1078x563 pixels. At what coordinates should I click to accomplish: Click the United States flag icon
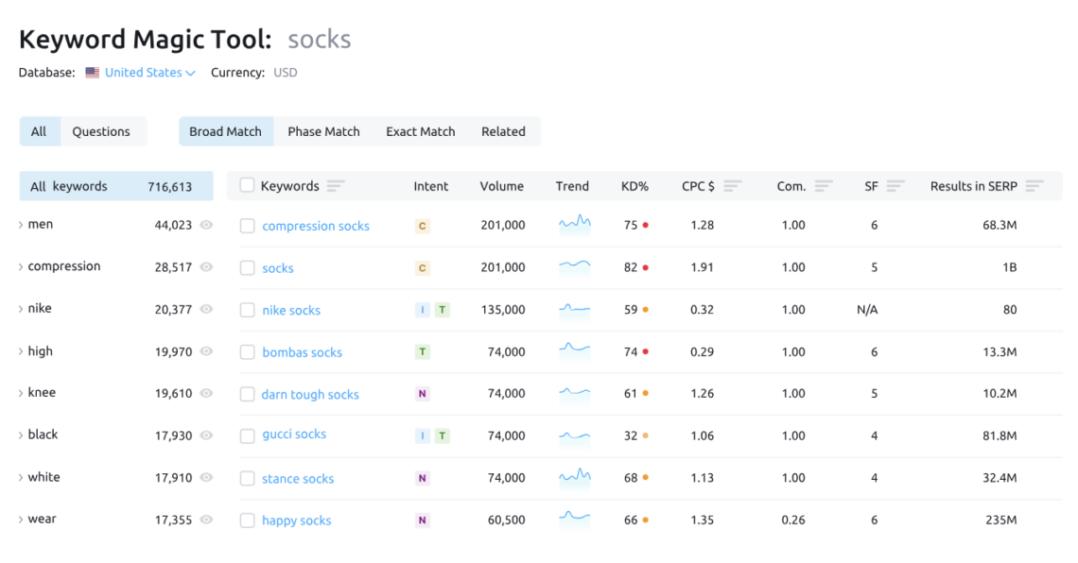93,73
